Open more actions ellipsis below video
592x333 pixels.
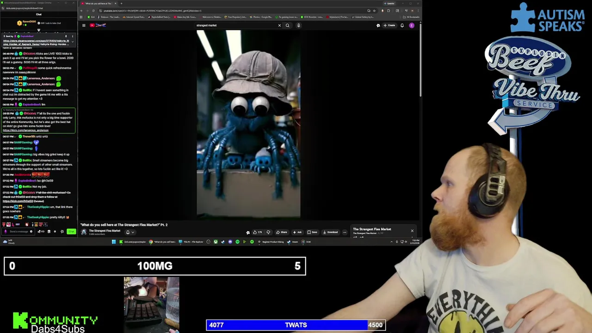click(x=345, y=232)
